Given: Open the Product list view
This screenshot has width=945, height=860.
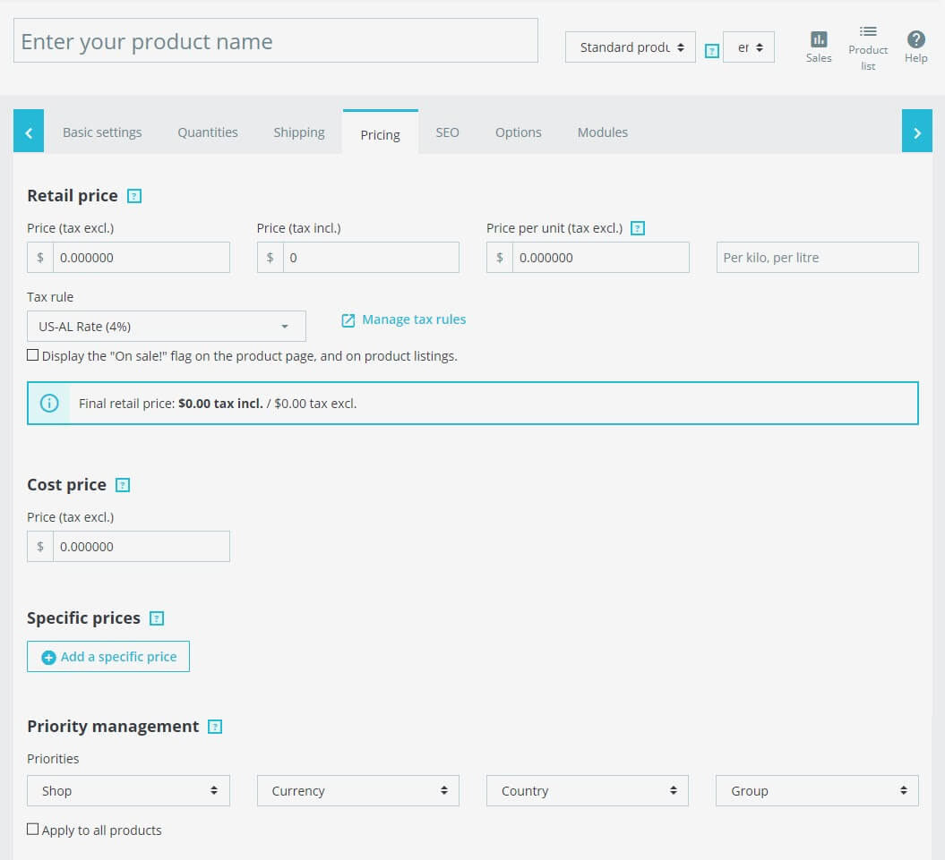Looking at the screenshot, I should coord(867,45).
